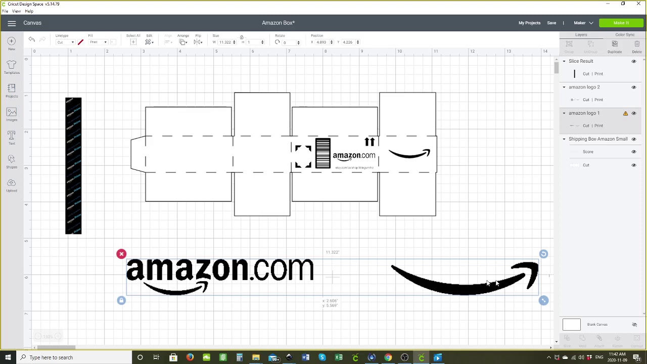647x364 pixels.
Task: Collapse the Slice Result layer group
Action: coord(564,61)
